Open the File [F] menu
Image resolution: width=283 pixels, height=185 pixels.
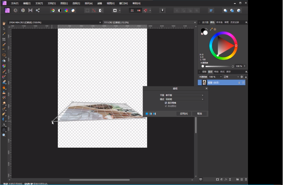coord(15,3)
